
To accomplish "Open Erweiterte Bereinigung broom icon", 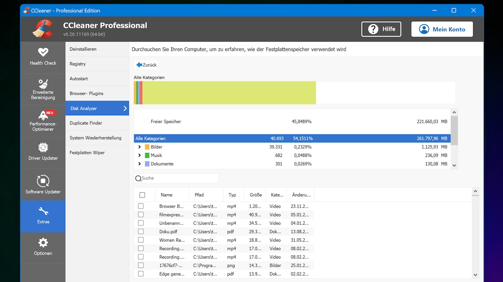I will click(x=43, y=84).
